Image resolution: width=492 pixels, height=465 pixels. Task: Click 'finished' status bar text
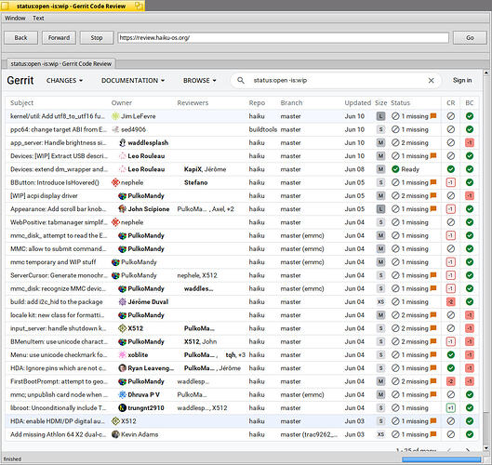(12, 459)
